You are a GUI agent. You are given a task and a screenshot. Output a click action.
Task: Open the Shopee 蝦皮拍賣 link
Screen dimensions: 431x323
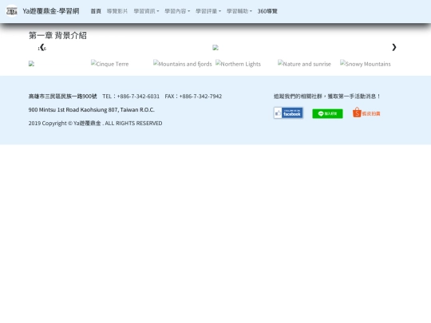(366, 112)
